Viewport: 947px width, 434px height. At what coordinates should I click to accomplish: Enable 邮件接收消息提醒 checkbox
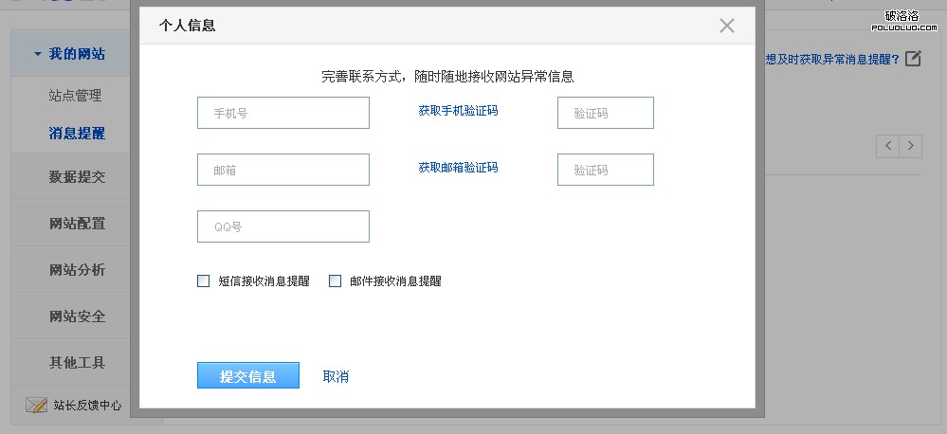(x=335, y=280)
